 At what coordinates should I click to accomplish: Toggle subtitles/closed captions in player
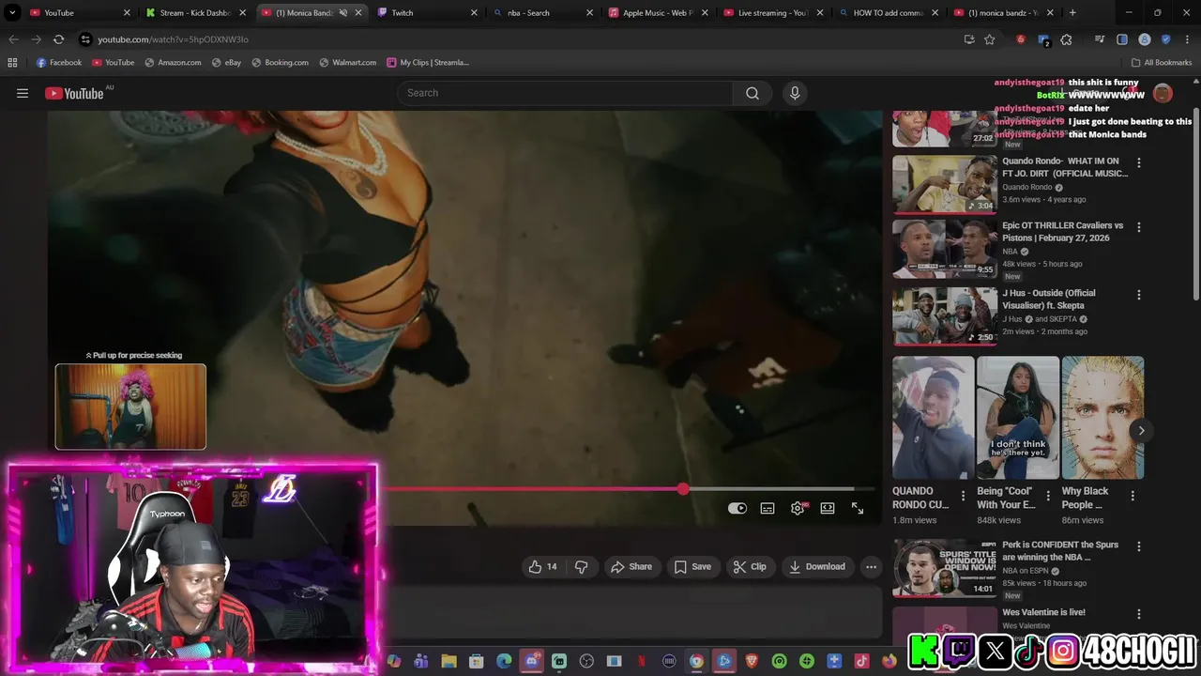click(768, 508)
